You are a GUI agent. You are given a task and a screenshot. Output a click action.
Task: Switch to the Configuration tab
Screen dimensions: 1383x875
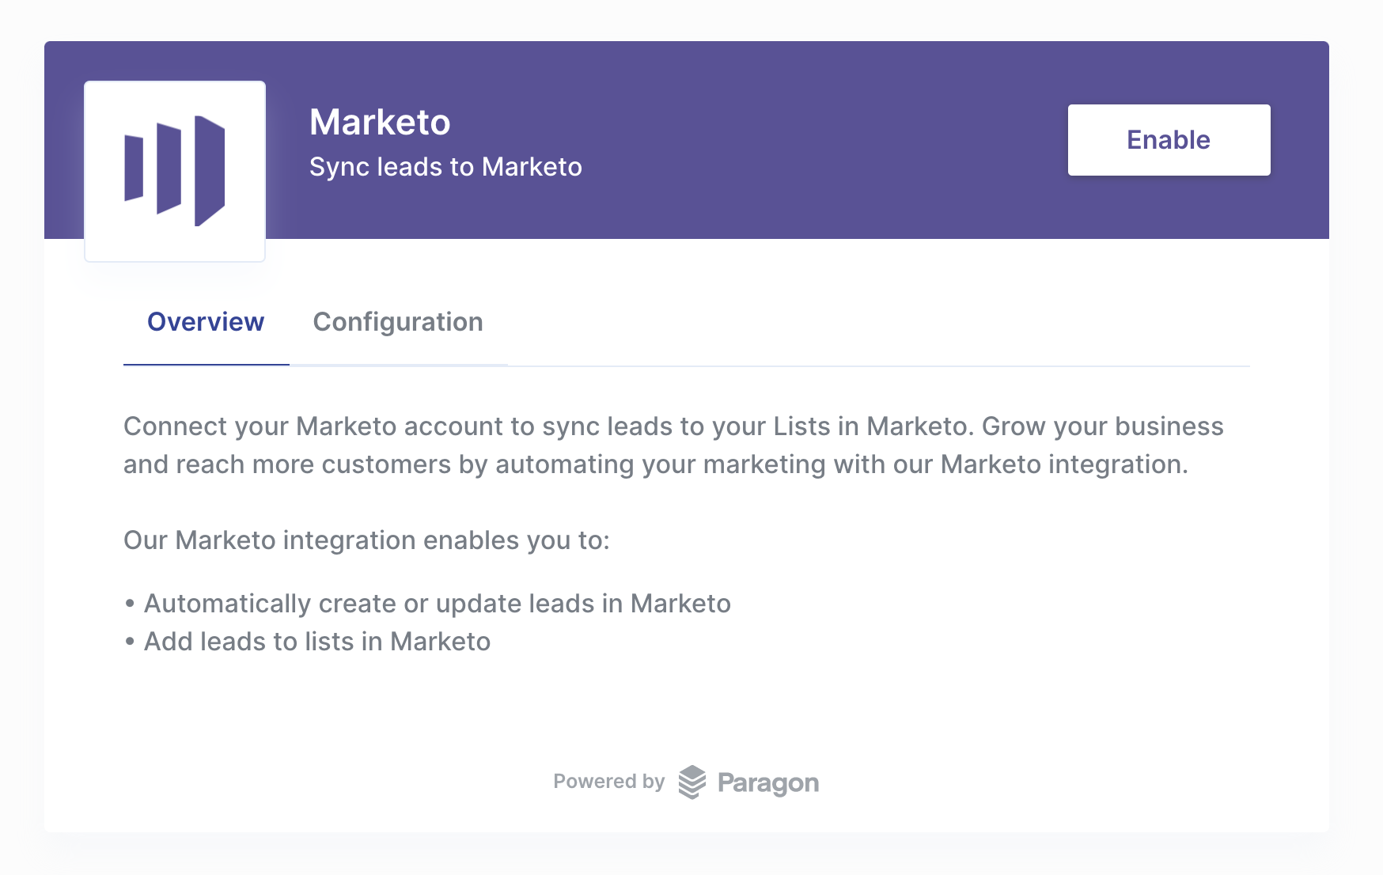pos(398,322)
